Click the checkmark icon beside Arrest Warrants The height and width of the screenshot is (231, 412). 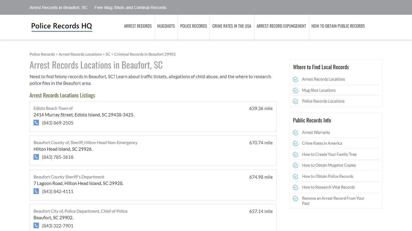[x=296, y=133]
